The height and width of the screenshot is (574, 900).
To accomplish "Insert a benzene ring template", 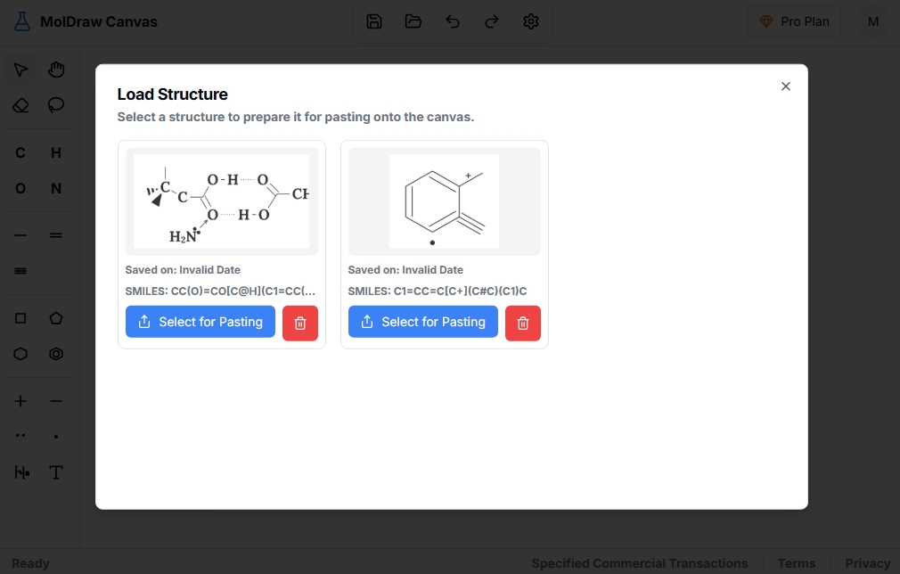I will [56, 354].
